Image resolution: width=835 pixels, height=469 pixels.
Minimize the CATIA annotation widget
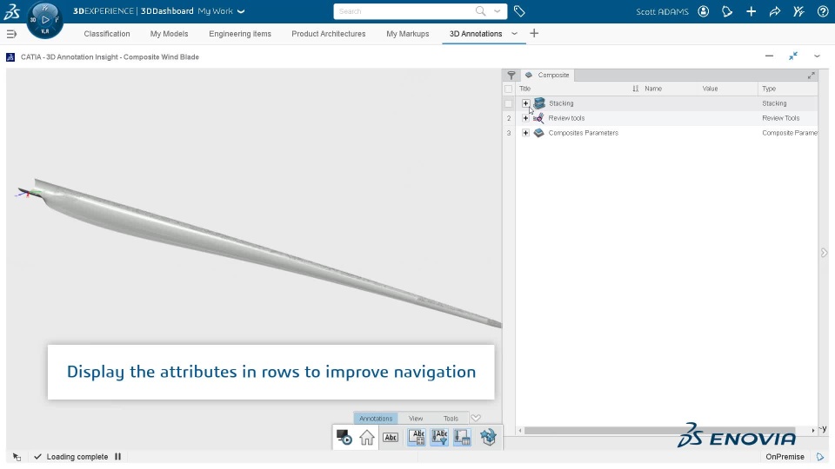point(769,56)
